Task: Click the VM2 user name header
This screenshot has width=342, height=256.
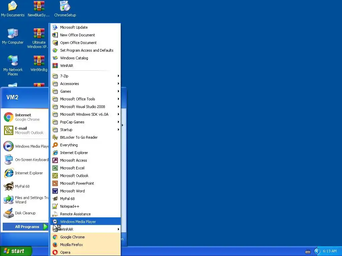Action: 12,97
